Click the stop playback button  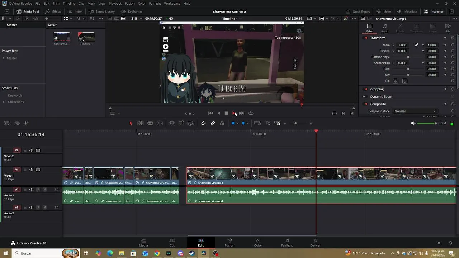tap(226, 113)
